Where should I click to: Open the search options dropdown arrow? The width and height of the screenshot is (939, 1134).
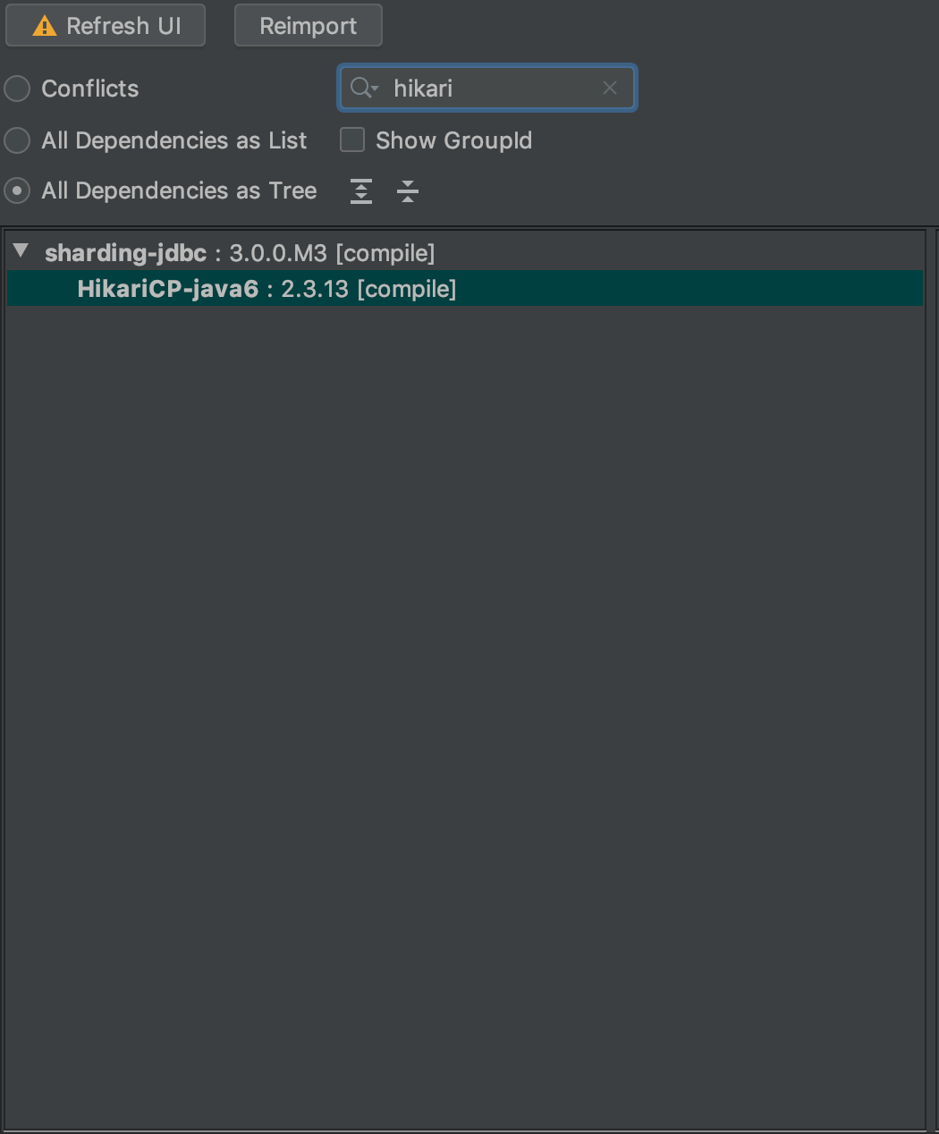(x=373, y=89)
